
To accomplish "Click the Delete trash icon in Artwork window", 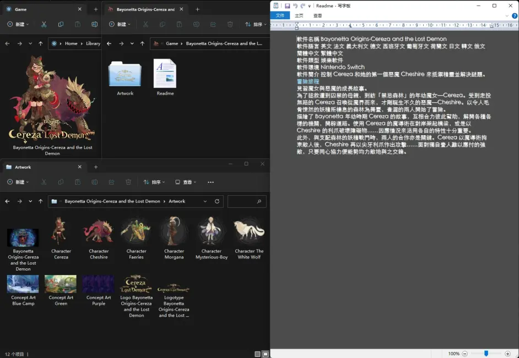I will click(x=128, y=182).
